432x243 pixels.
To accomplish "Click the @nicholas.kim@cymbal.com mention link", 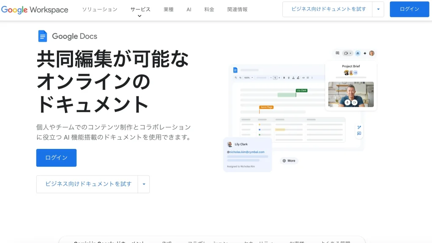I will pyautogui.click(x=246, y=152).
